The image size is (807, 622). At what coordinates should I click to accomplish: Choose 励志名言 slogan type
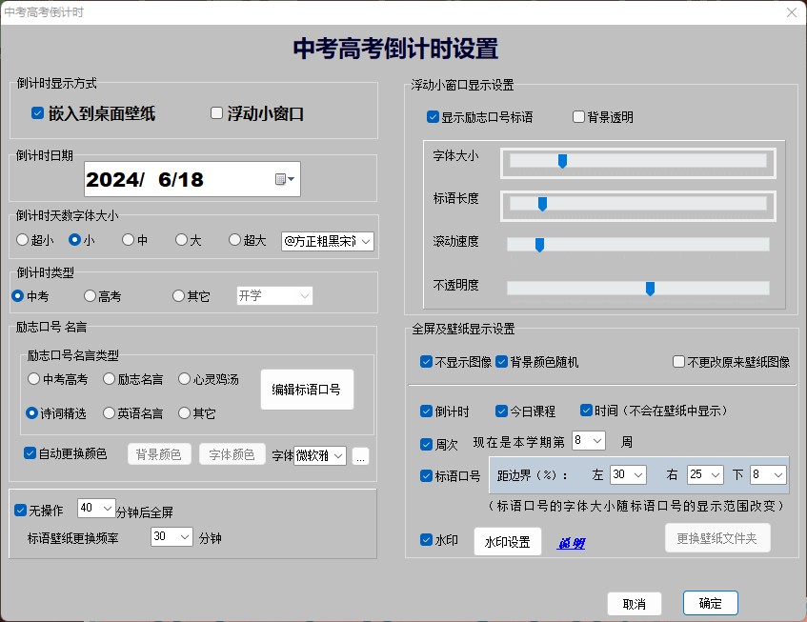[x=109, y=379]
